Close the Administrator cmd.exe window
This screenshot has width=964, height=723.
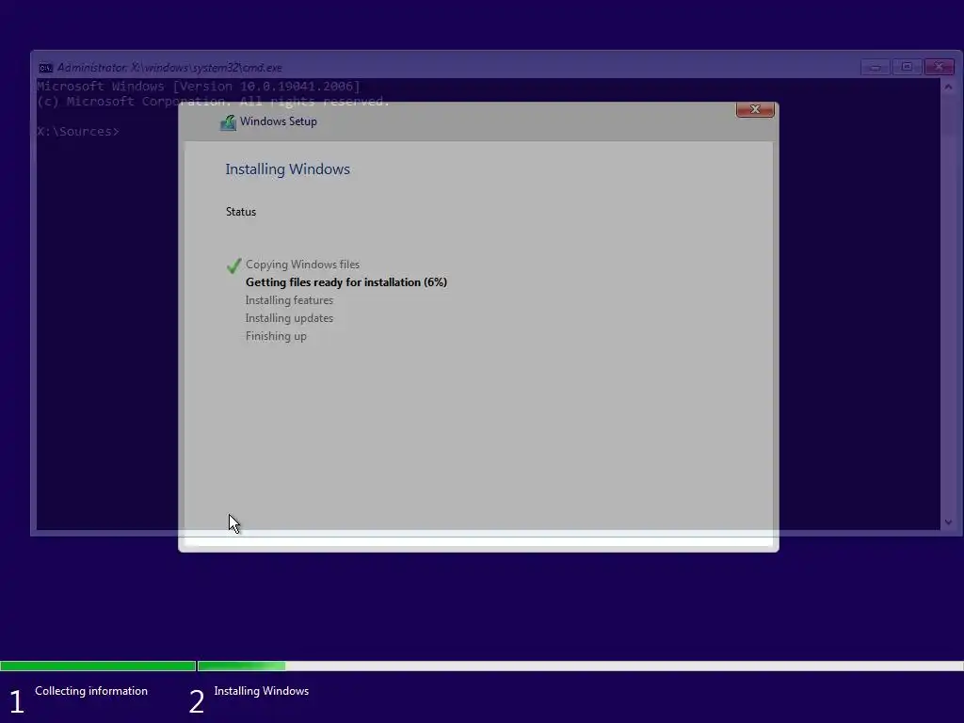(939, 67)
